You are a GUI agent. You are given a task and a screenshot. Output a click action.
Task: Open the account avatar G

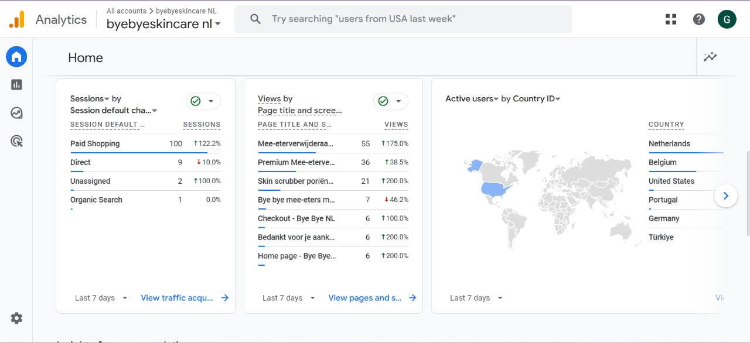[727, 19]
